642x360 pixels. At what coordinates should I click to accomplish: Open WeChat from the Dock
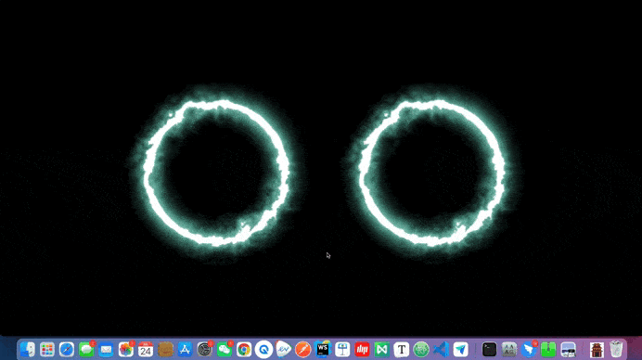pos(225,350)
